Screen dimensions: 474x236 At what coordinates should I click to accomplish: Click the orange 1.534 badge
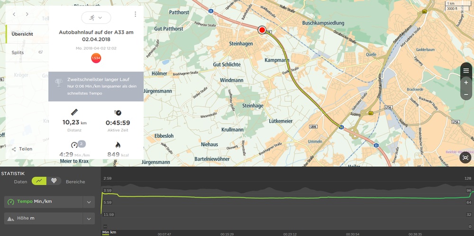click(96, 58)
